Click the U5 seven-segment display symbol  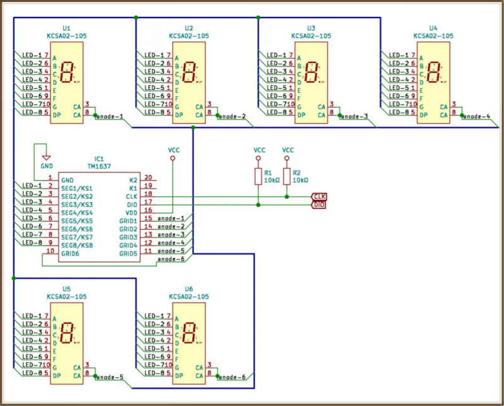tap(67, 343)
